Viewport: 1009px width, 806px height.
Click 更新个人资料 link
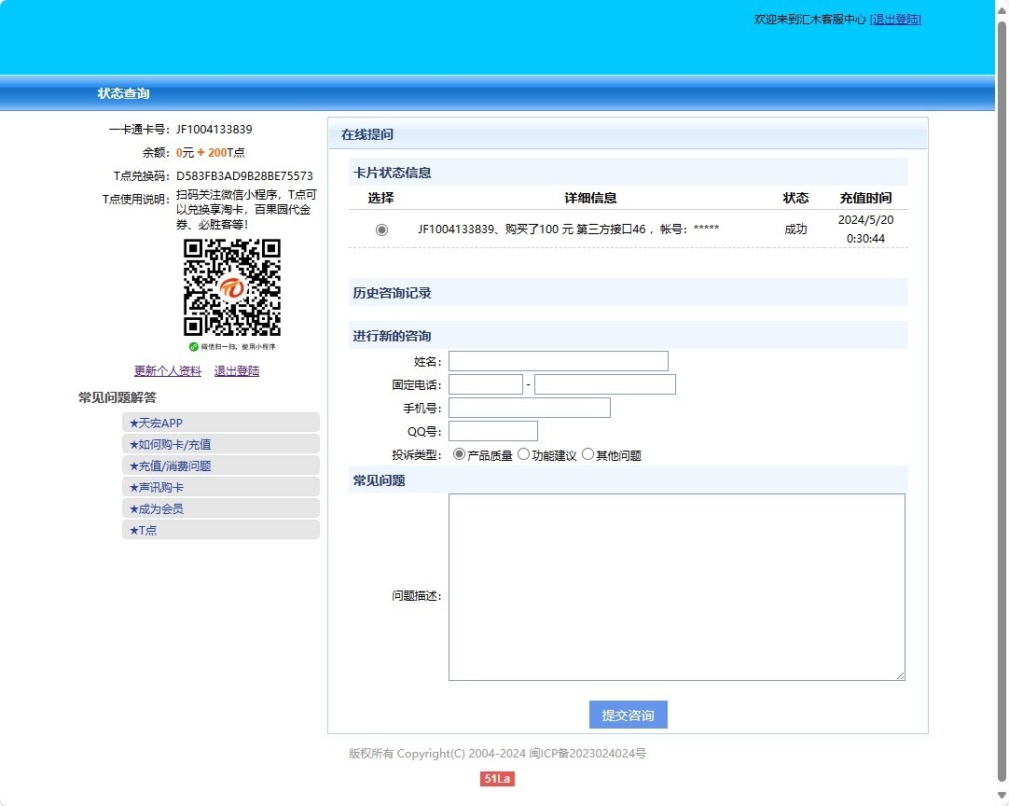[x=168, y=371]
